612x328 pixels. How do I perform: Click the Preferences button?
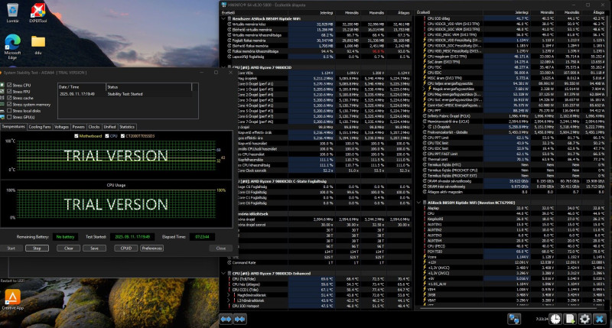tap(151, 248)
